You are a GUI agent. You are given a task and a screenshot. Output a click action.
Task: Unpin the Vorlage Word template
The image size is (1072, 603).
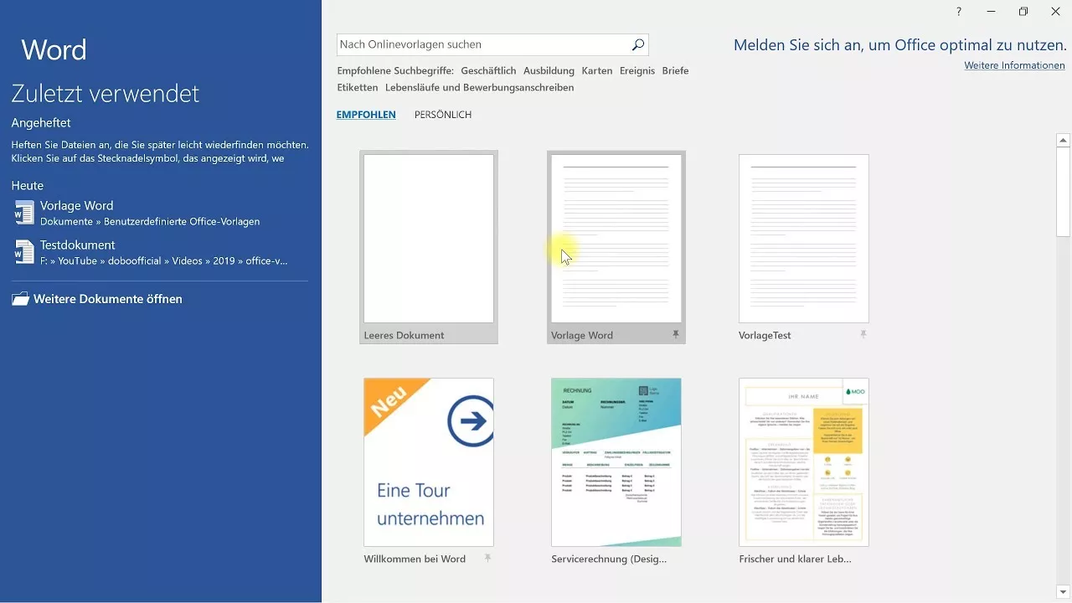[x=675, y=334]
